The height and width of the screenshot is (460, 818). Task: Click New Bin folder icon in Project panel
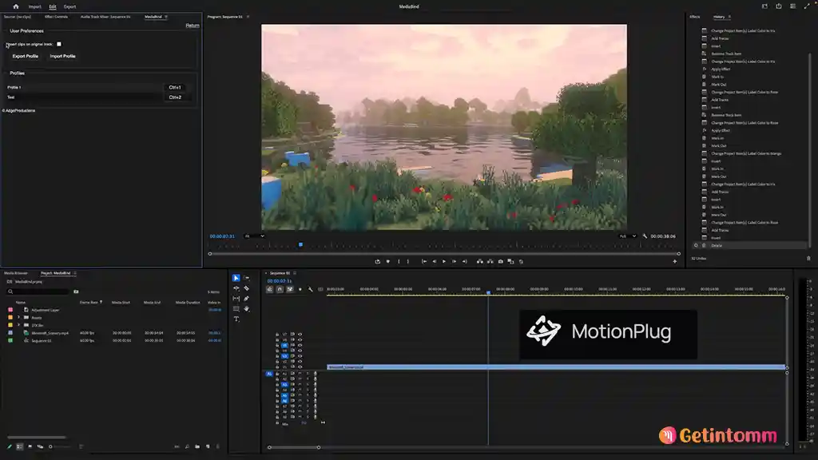click(x=197, y=446)
